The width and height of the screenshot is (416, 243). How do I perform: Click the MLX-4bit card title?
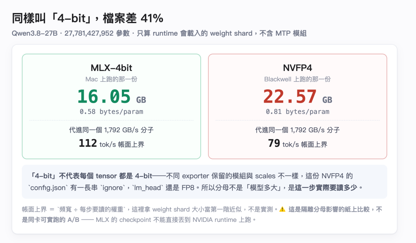pos(111,68)
